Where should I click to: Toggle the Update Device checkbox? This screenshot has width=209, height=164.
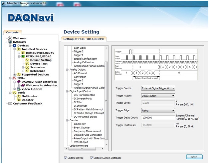point(66,158)
